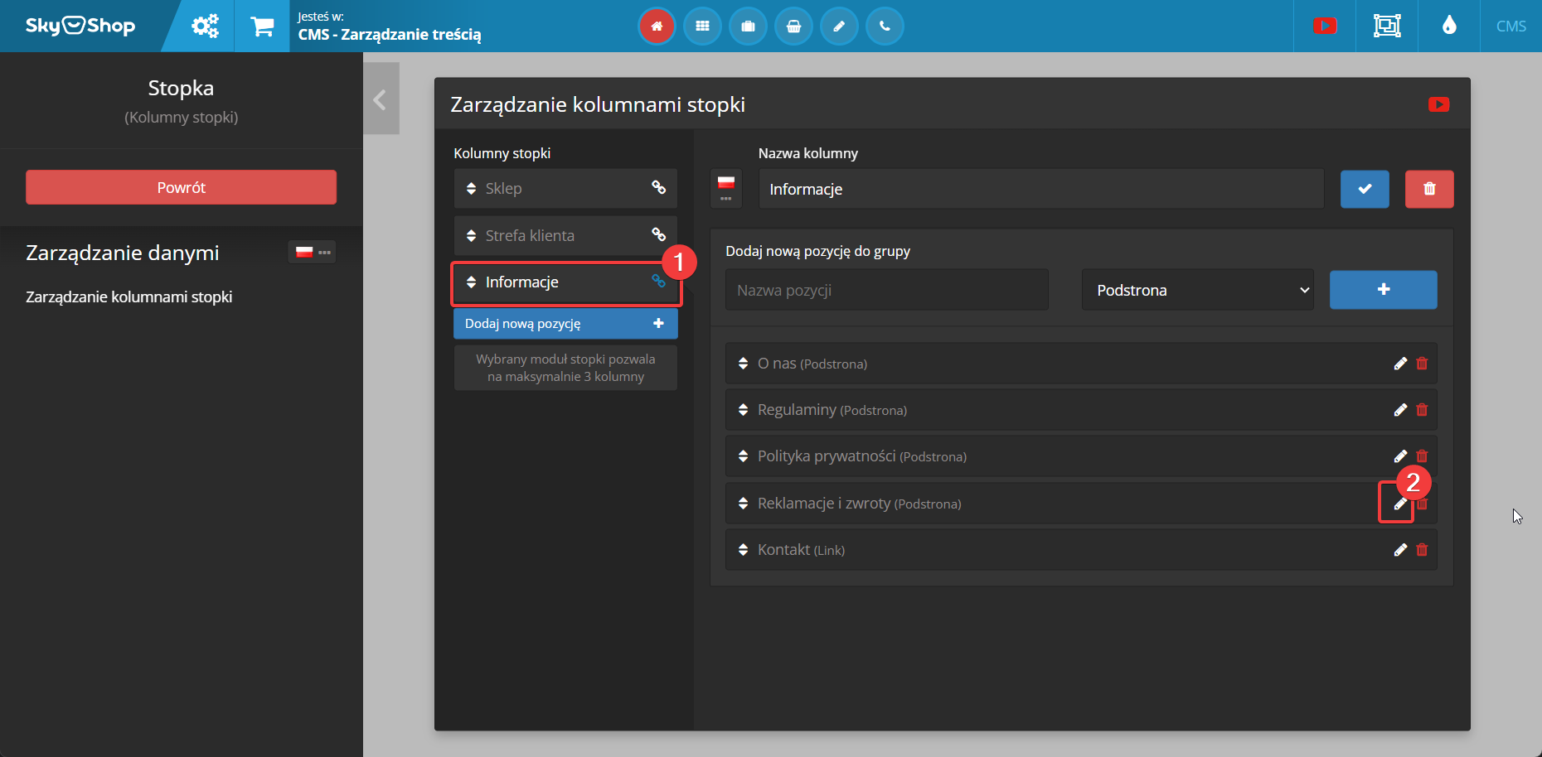Open the Podstrona type dropdown
This screenshot has width=1542, height=757.
[1198, 290]
